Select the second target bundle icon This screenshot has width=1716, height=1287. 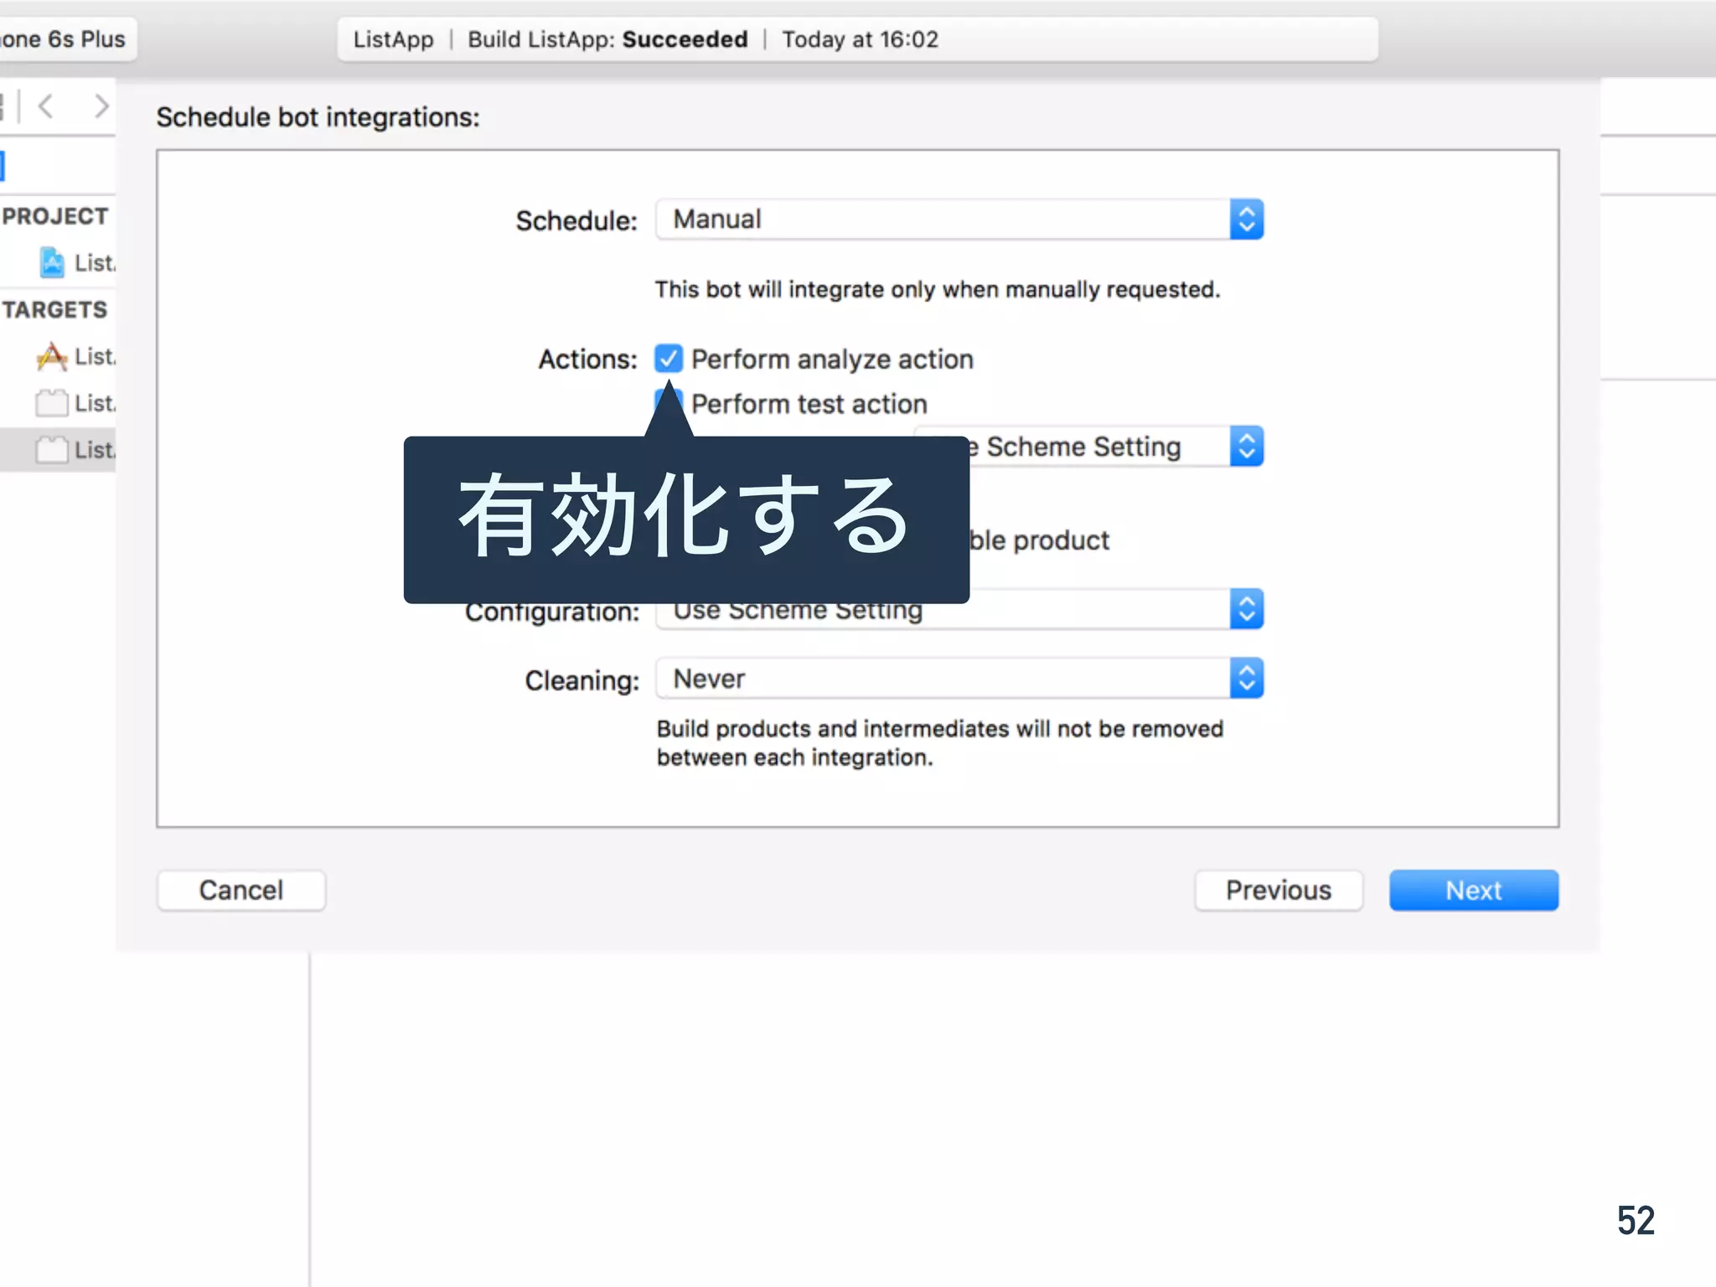click(x=52, y=404)
